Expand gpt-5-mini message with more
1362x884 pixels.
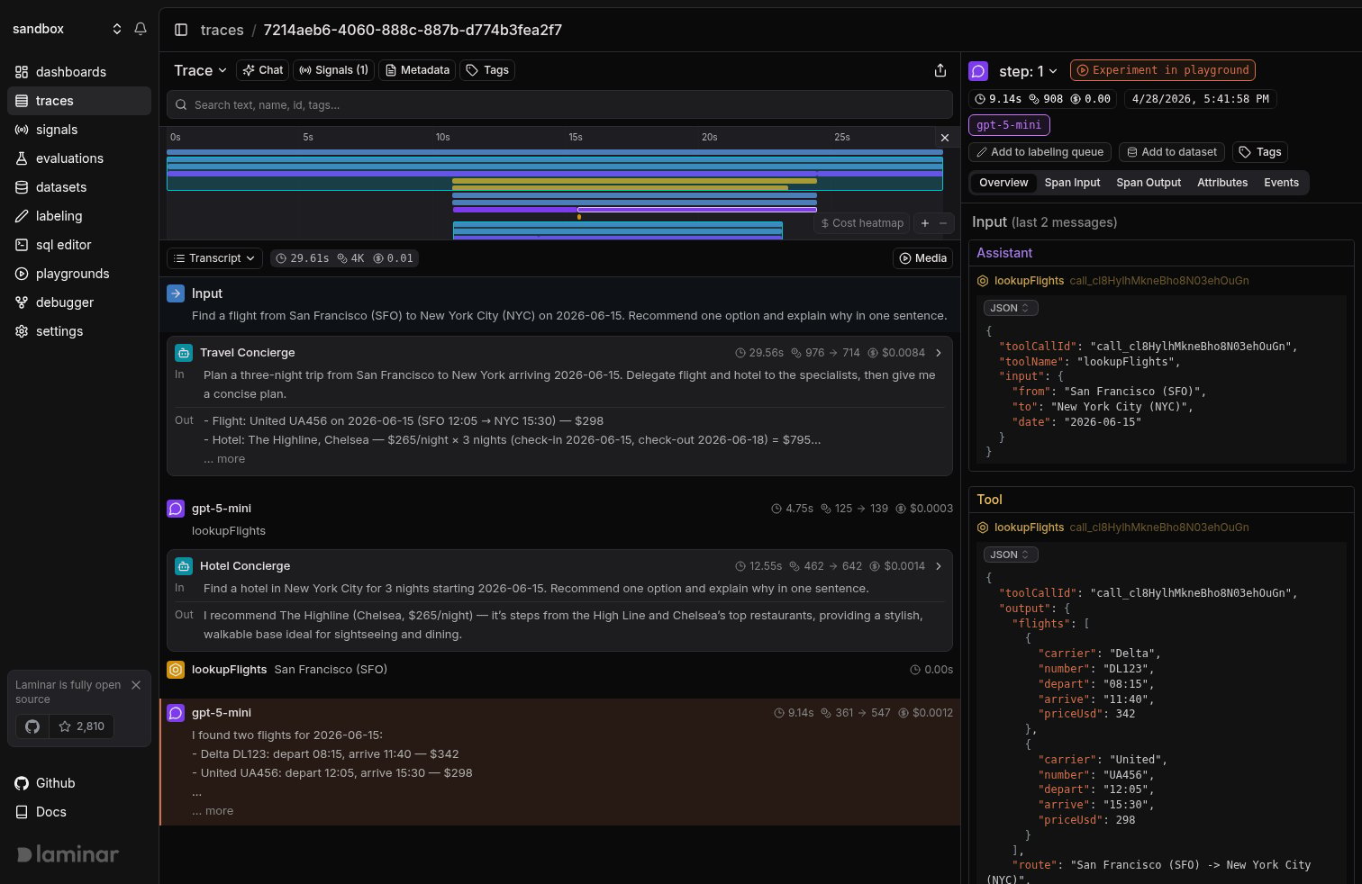[213, 811]
